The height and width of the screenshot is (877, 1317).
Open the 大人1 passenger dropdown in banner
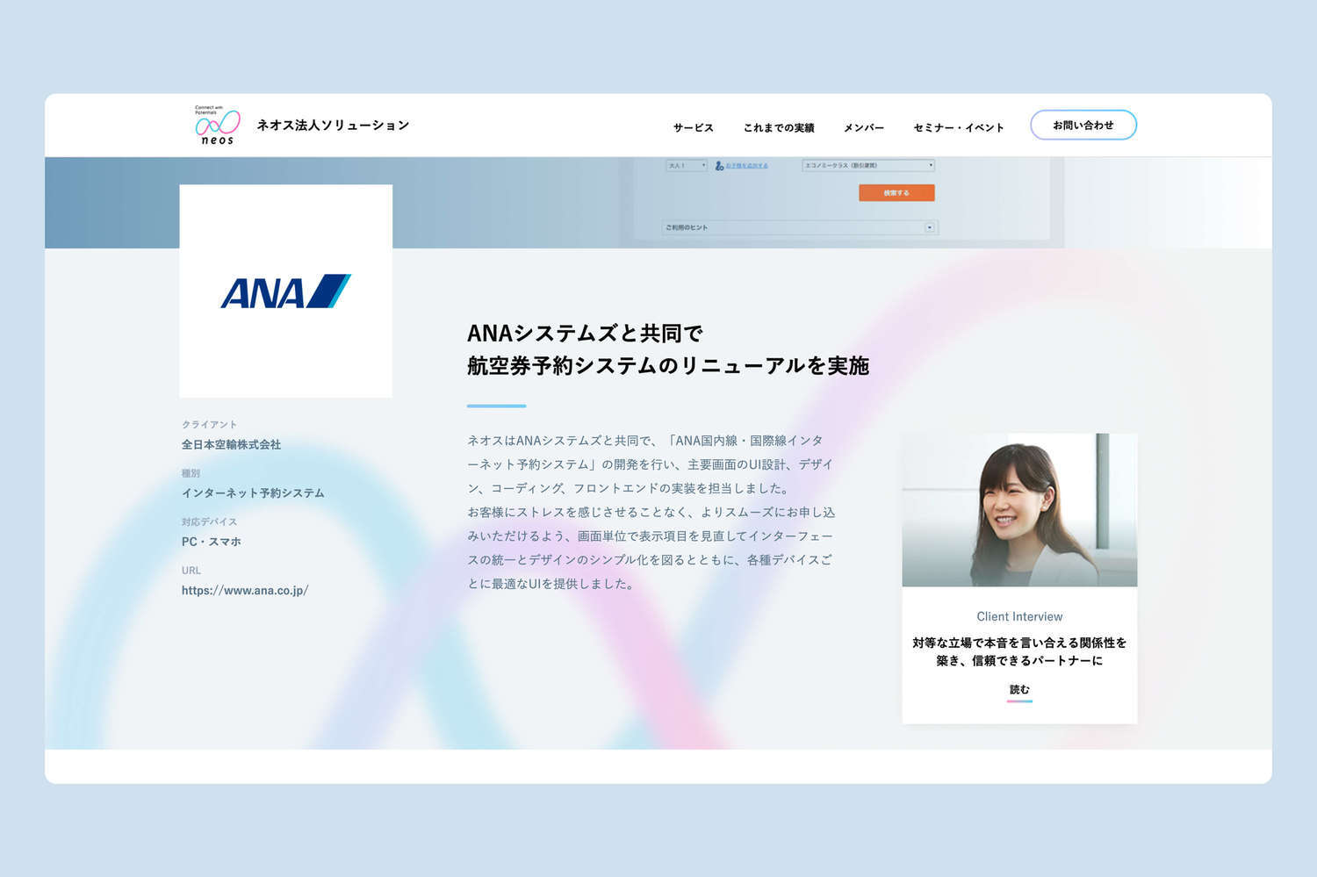687,165
